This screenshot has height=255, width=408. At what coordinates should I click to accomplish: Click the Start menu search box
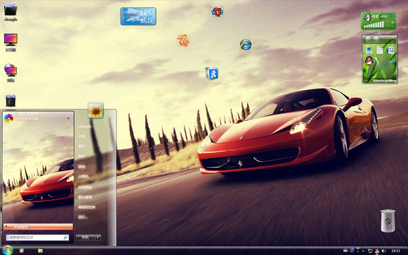pyautogui.click(x=37, y=237)
